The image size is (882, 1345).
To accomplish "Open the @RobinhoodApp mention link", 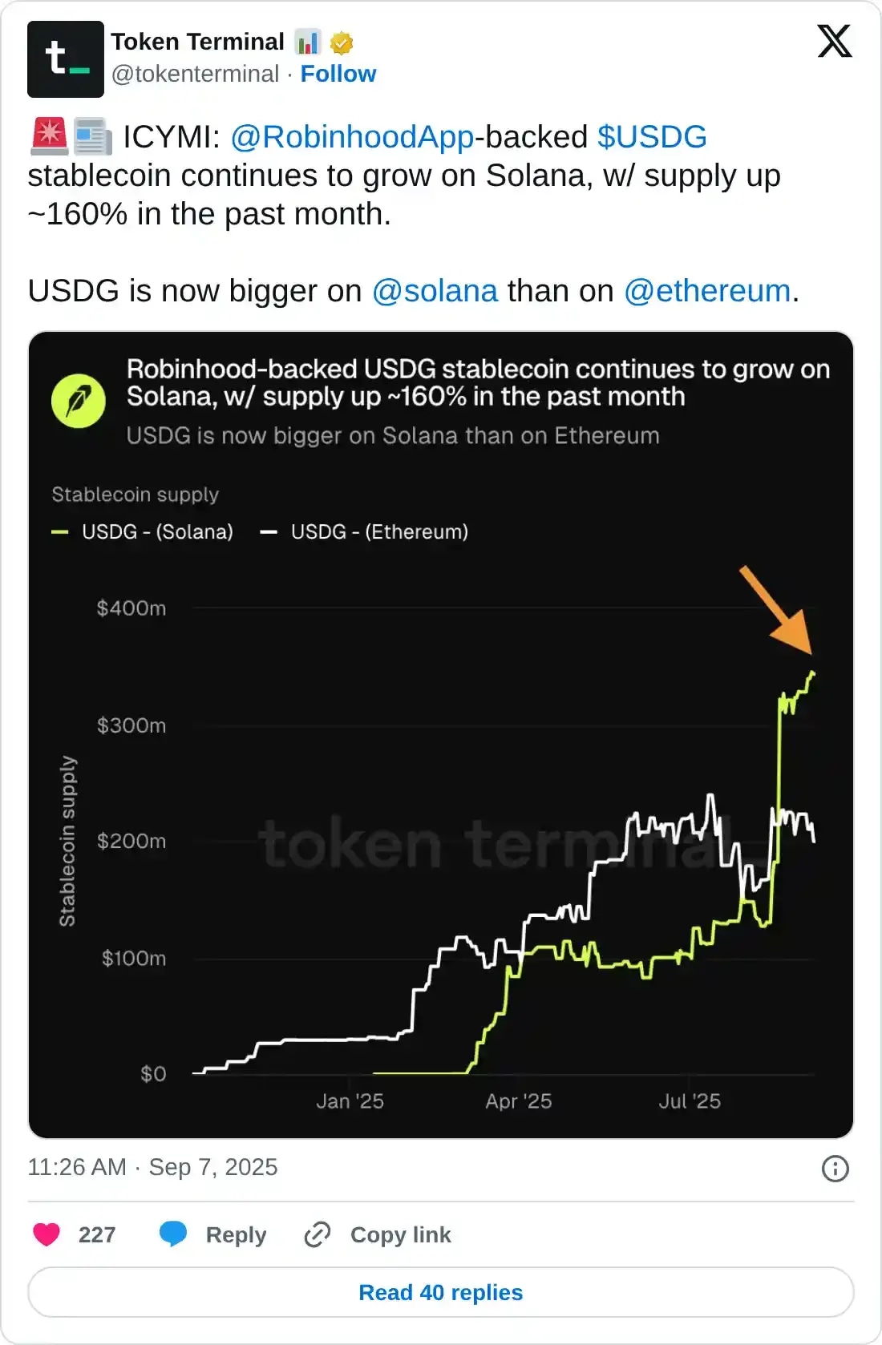I will coord(350,136).
